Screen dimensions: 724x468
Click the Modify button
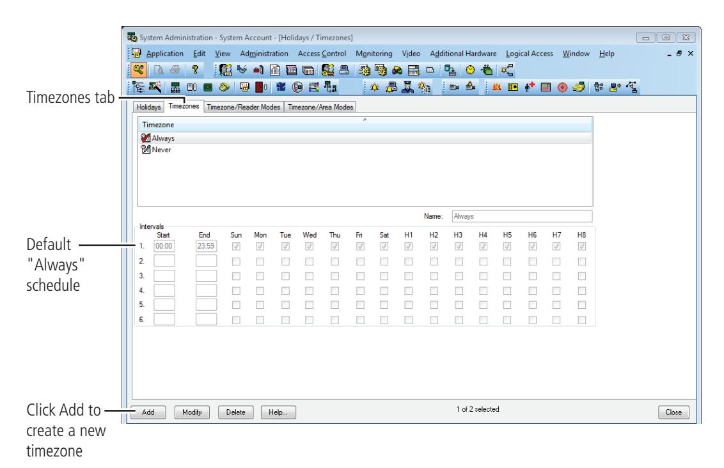(x=192, y=412)
